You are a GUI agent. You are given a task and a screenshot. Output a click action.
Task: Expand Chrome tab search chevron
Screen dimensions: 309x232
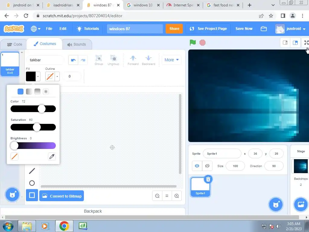pyautogui.click(x=273, y=5)
